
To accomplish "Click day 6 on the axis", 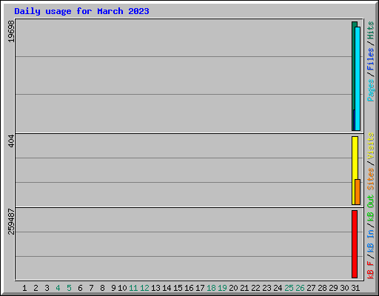I will point(80,288).
